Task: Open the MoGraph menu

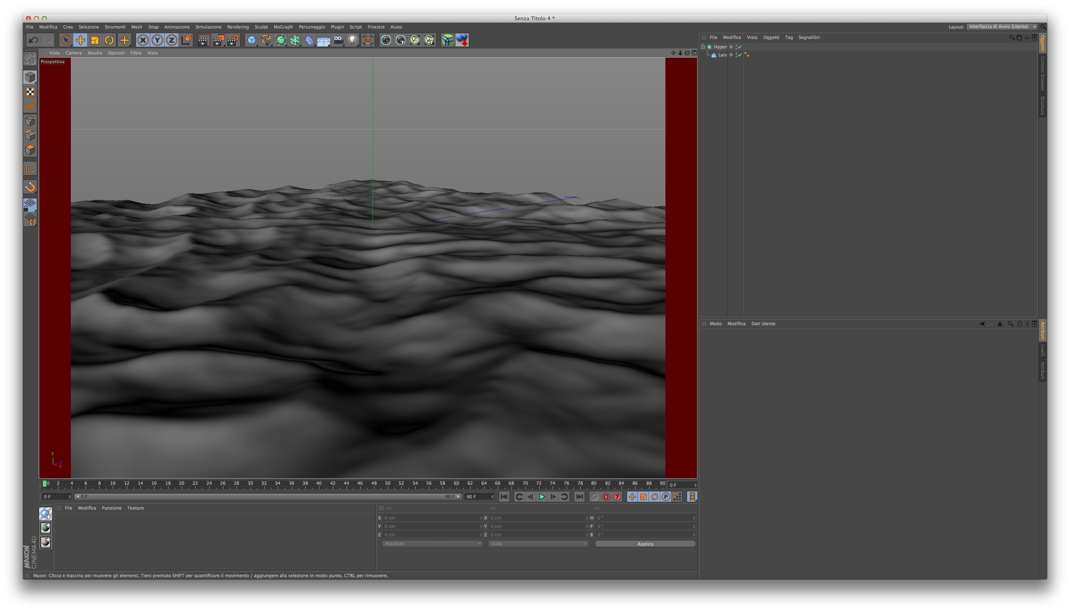Action: click(x=283, y=27)
